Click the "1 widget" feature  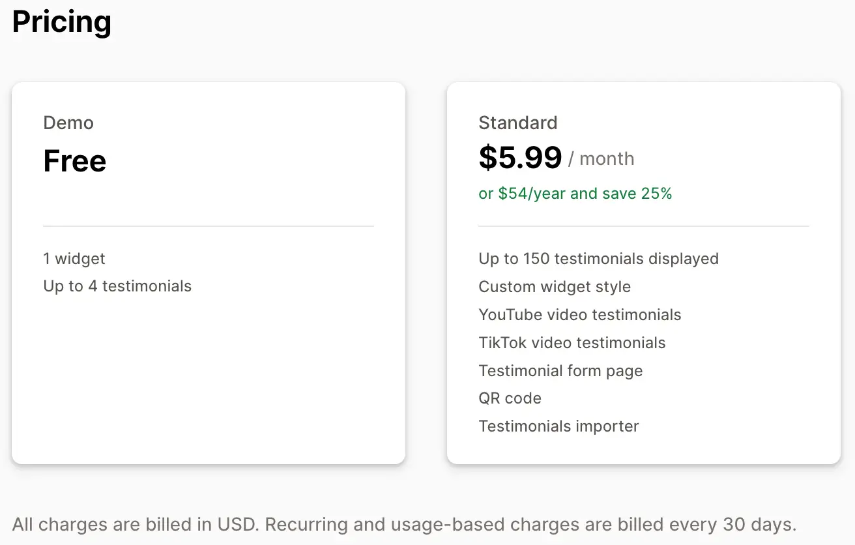[74, 259]
